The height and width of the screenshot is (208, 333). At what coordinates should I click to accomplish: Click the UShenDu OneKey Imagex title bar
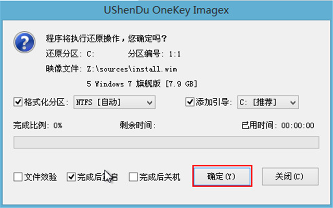(166, 10)
